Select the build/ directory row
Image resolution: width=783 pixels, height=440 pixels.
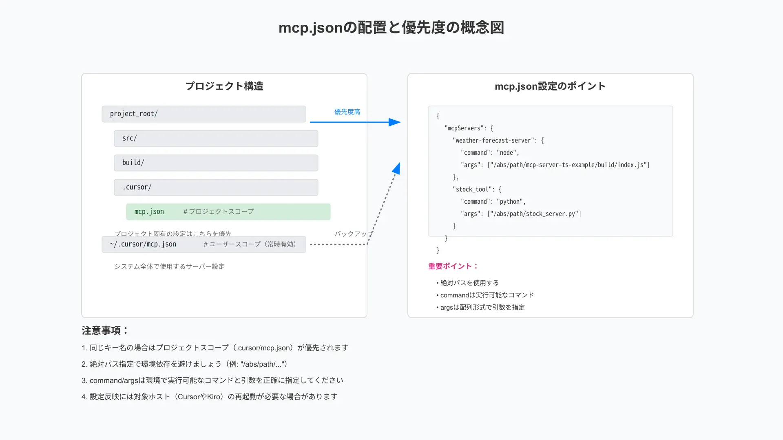point(216,163)
